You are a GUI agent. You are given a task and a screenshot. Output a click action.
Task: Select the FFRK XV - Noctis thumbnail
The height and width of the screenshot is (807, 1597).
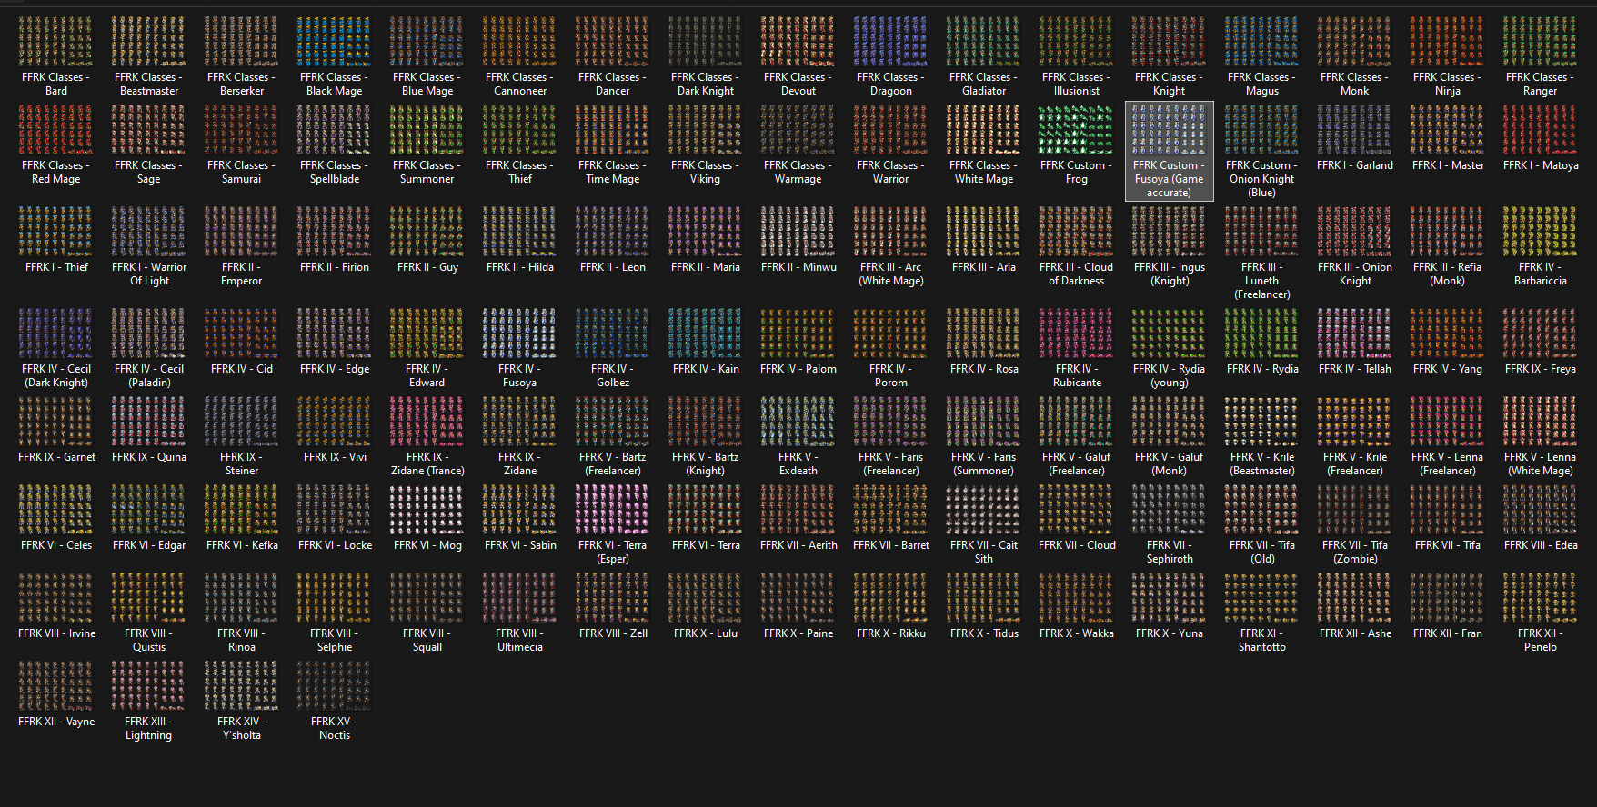[x=335, y=686]
